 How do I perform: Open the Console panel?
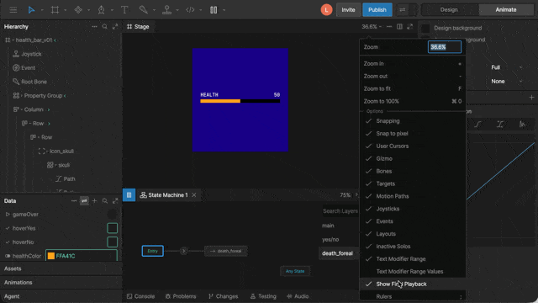point(140,296)
